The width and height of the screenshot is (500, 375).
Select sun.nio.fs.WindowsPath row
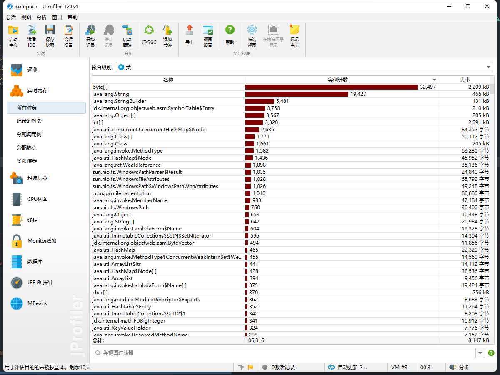(291, 207)
